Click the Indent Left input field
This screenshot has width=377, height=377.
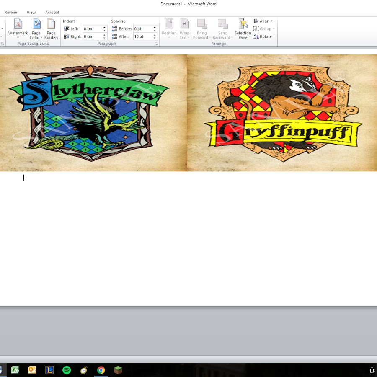pyautogui.click(x=93, y=29)
